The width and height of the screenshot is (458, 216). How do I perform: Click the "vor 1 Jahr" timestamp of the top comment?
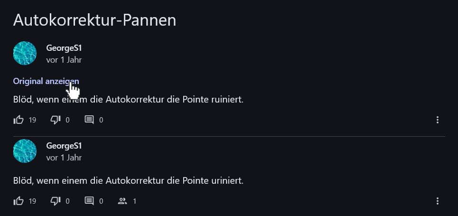click(x=64, y=60)
